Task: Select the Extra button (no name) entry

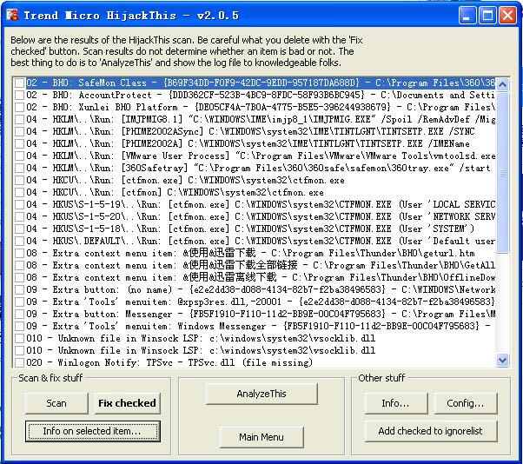Action: coord(261,289)
